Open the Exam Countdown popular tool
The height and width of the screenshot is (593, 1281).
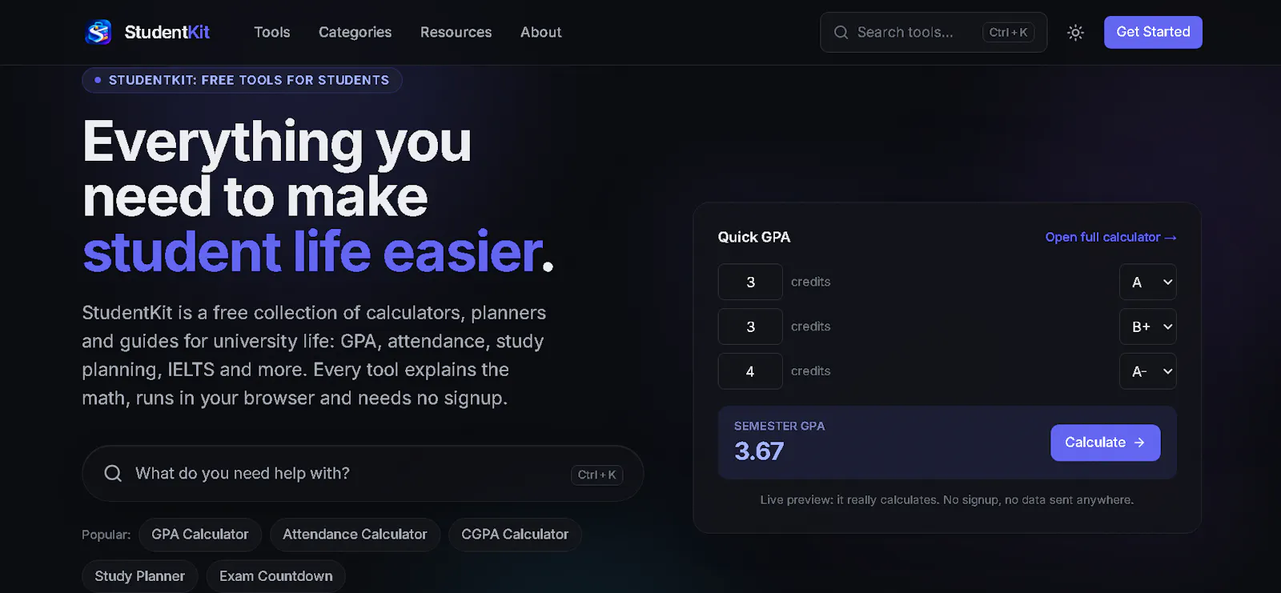(276, 576)
